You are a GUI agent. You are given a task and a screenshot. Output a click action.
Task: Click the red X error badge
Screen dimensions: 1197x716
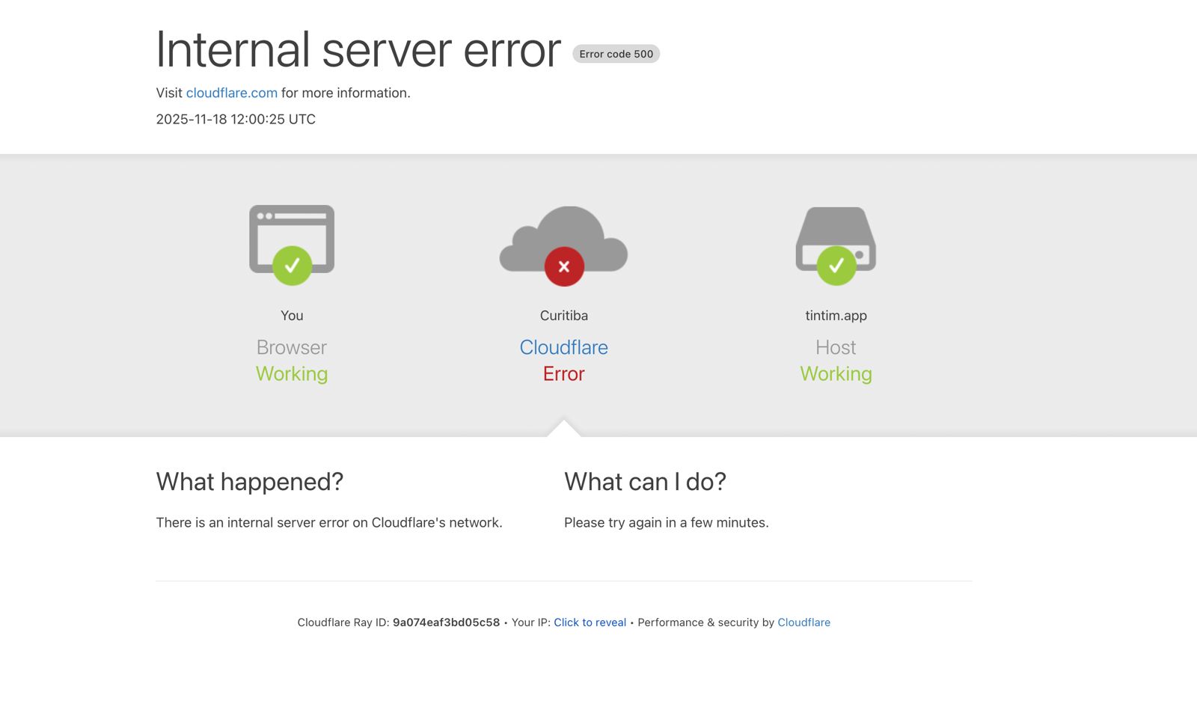coord(564,266)
